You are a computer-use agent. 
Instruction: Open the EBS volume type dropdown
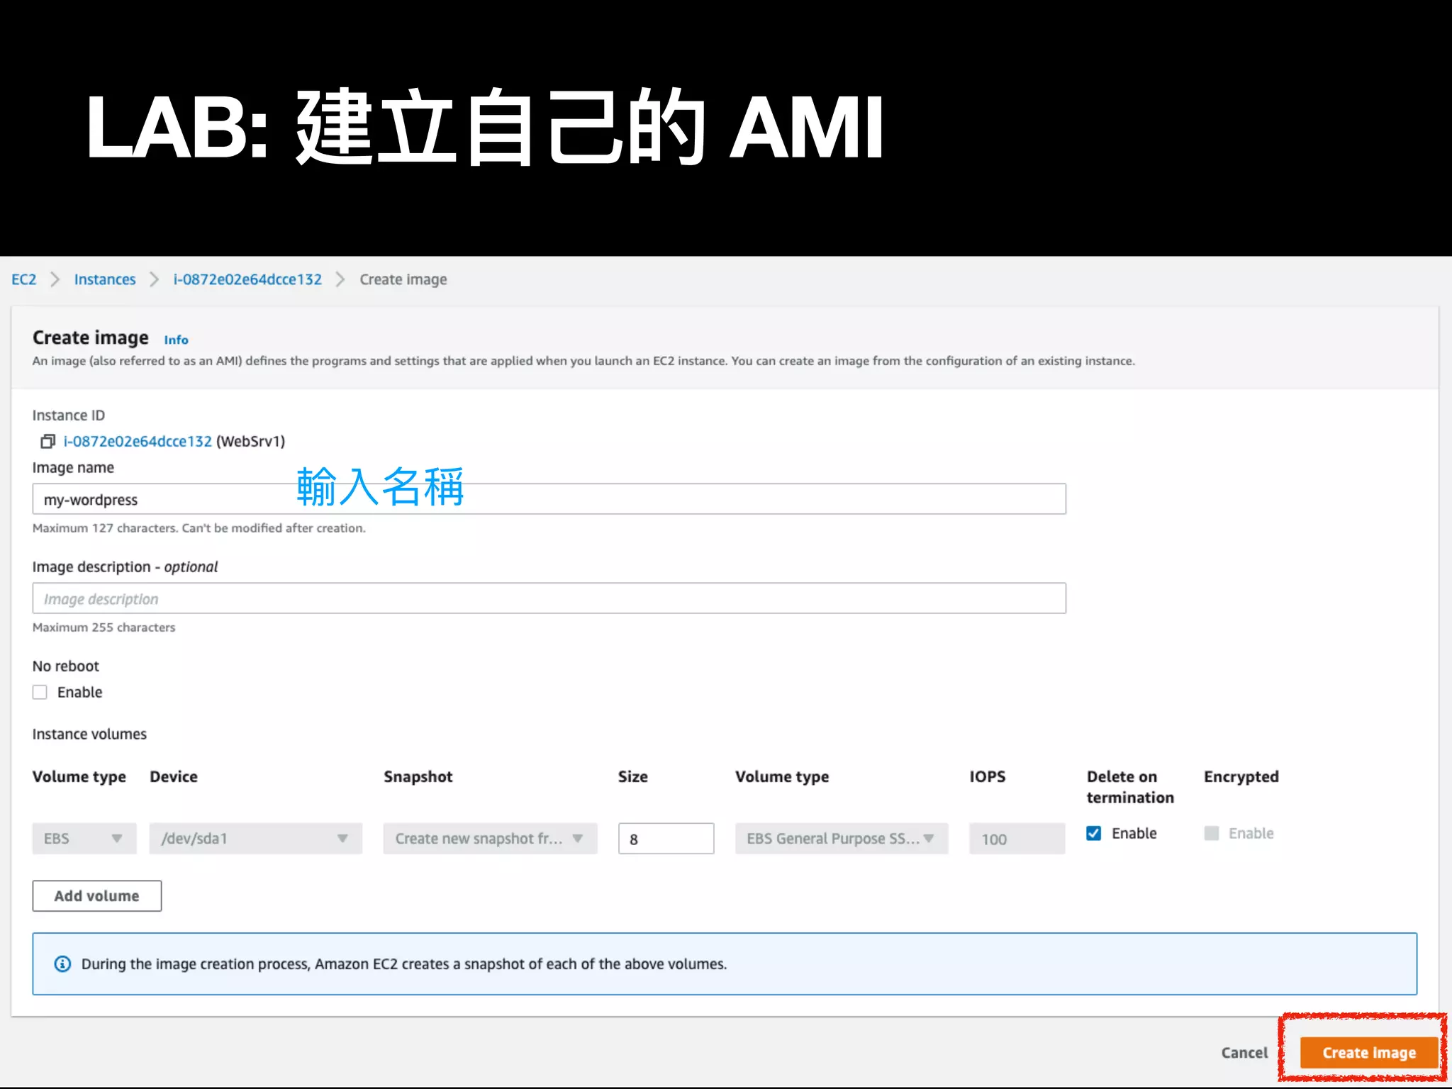click(x=84, y=838)
